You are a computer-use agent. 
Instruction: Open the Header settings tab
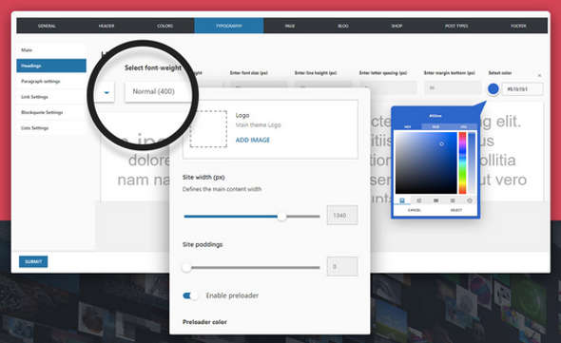pyautogui.click(x=106, y=26)
